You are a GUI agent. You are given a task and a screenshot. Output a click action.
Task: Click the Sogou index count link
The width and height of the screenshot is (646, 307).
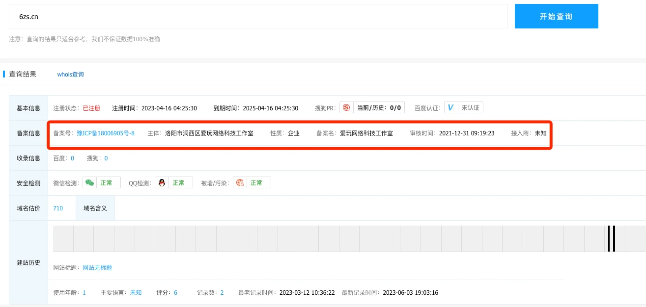[106, 158]
